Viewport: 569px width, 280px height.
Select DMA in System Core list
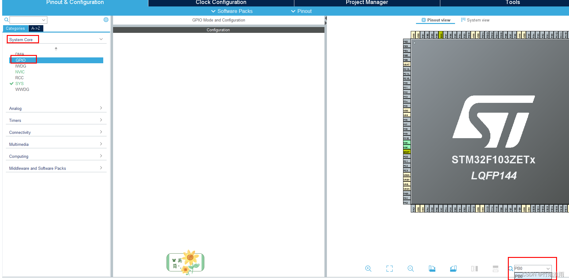click(20, 54)
